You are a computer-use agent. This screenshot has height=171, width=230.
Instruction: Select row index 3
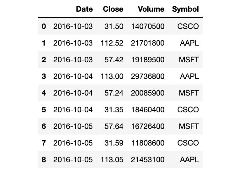[44, 76]
